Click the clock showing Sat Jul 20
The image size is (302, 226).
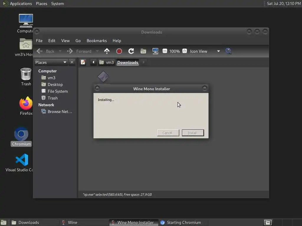tap(284, 4)
